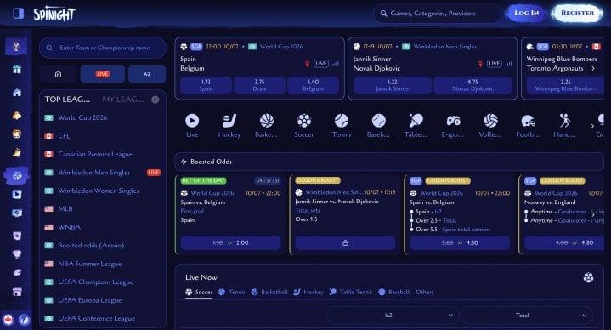Open the Spinight logo home link
This screenshot has width=611, height=330.
54,14
